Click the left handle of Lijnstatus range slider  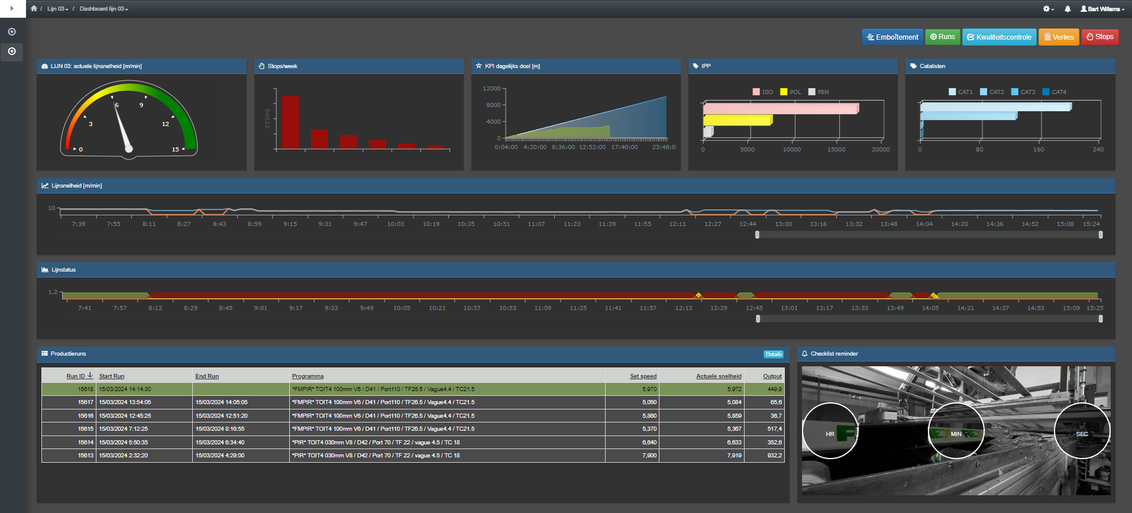[x=758, y=319]
